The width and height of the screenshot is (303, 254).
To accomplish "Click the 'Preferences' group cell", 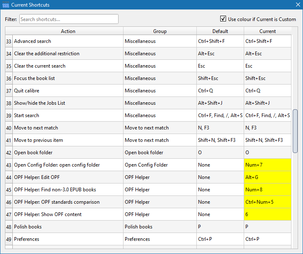I will (x=160, y=239).
